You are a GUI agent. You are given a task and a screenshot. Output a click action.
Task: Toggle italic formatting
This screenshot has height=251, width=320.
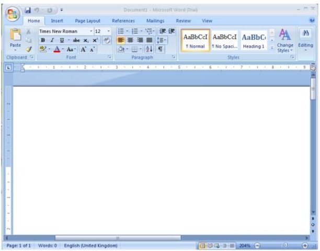52,40
